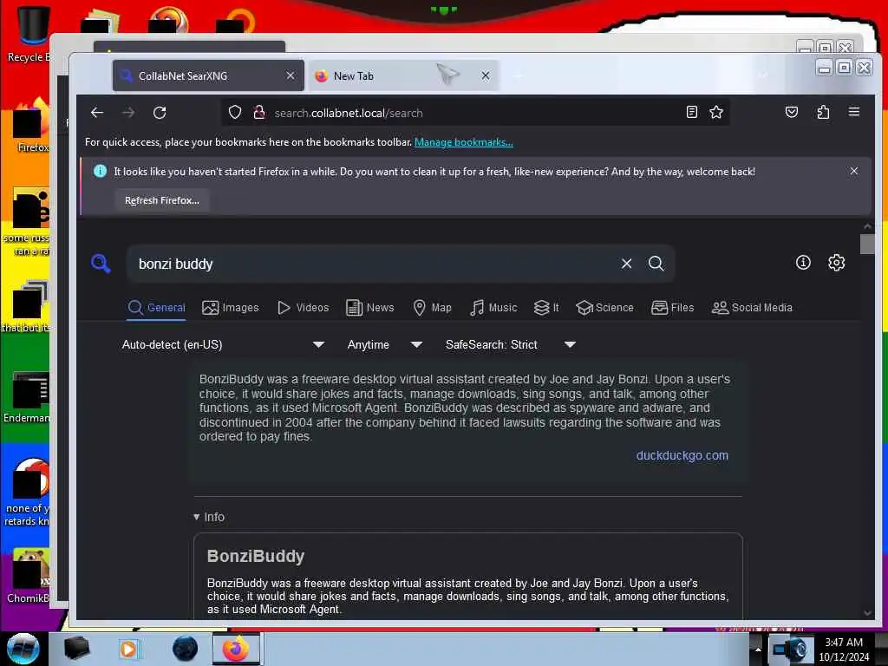Bookmark this page with the star icon
Viewport: 888px width, 666px height.
coord(716,112)
